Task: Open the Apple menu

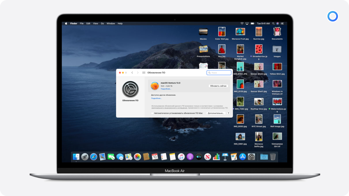Action: 66,24
